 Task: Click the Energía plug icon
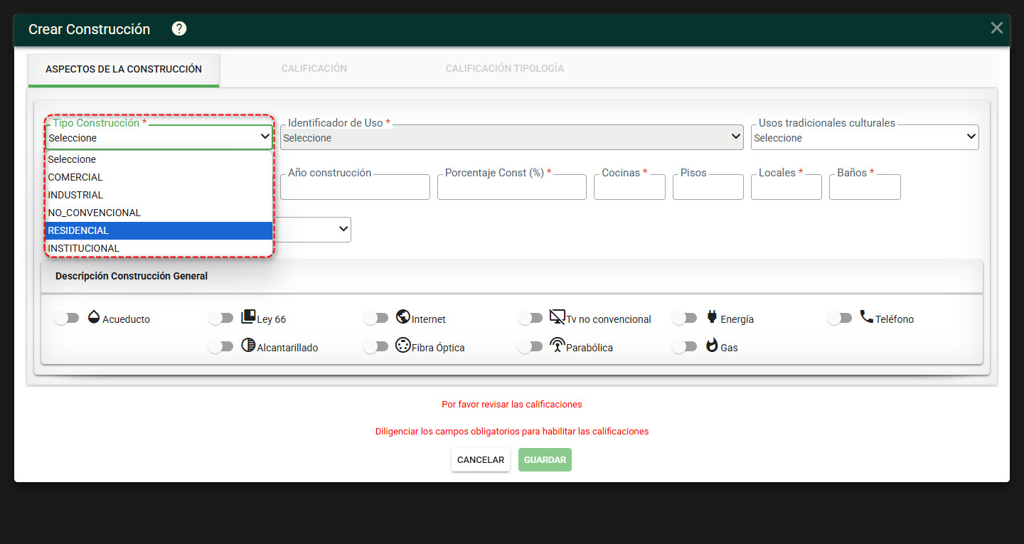tap(712, 317)
